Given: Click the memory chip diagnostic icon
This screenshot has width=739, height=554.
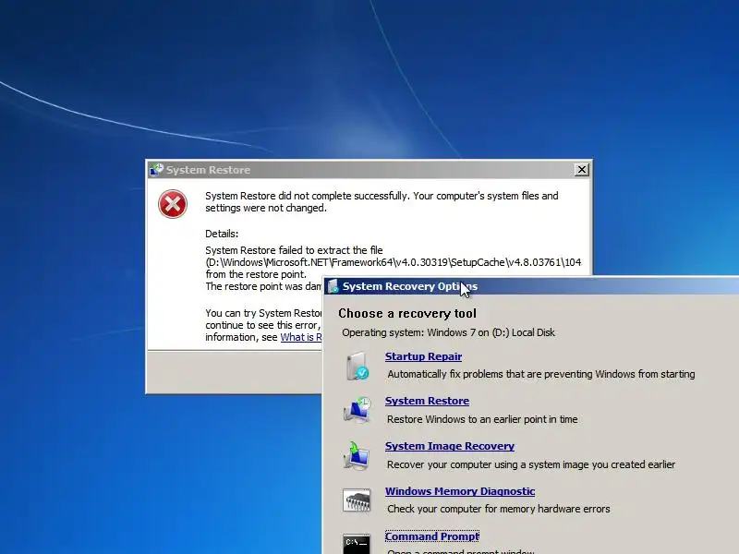Looking at the screenshot, I should point(357,500).
